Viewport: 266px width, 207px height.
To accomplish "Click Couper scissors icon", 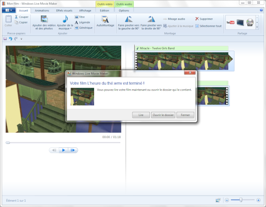I will [16, 17].
